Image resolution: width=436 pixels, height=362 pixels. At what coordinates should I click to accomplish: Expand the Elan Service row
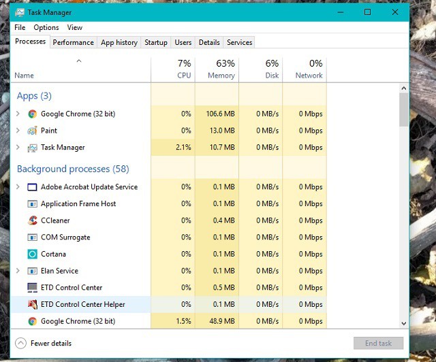[18, 271]
